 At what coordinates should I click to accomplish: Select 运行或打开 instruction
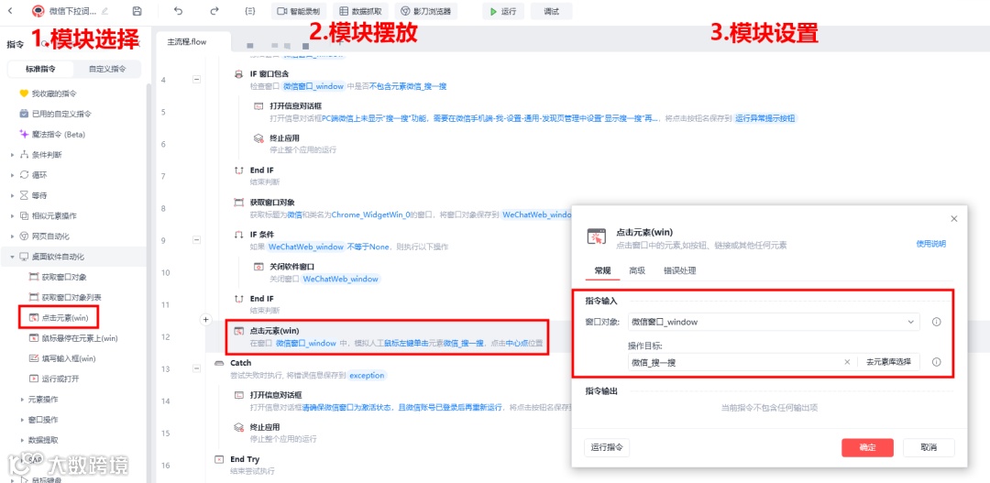point(54,379)
